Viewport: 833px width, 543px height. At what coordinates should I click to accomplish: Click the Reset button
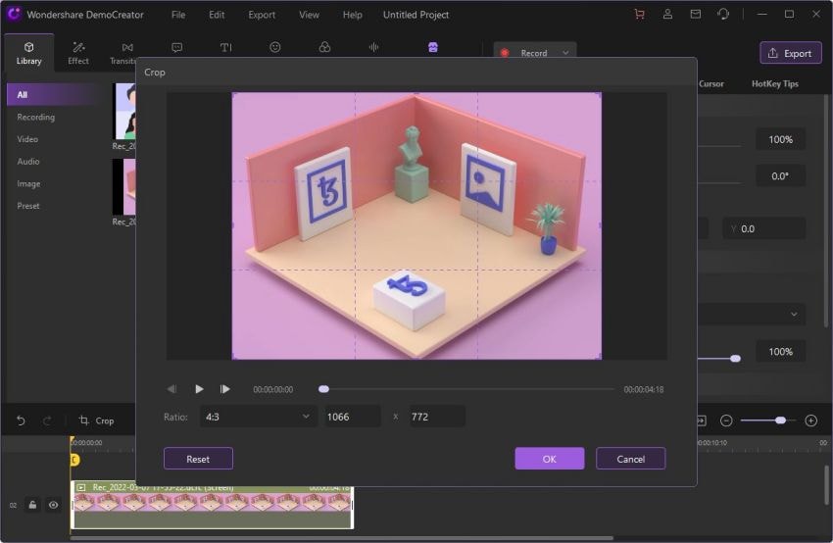click(x=198, y=459)
